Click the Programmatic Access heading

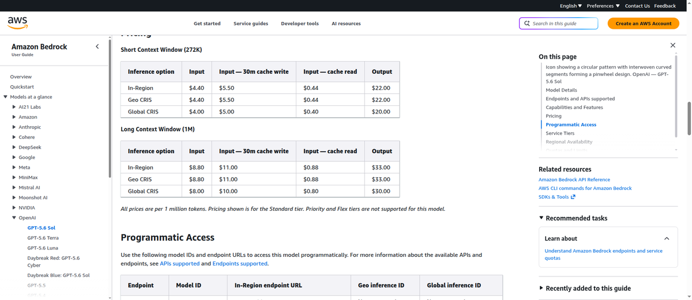tap(167, 237)
